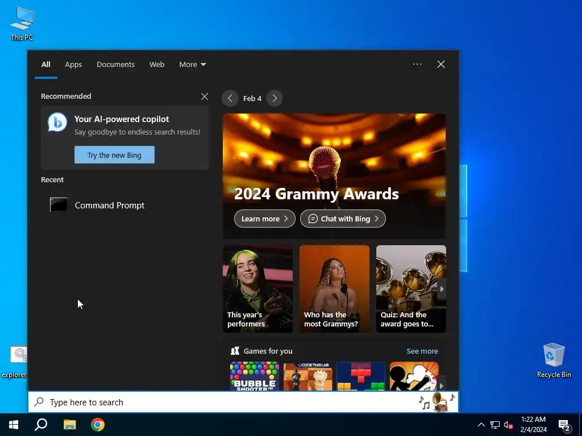This screenshot has height=436, width=582.
Task: Open Who has the most Grammys card
Action: [334, 289]
